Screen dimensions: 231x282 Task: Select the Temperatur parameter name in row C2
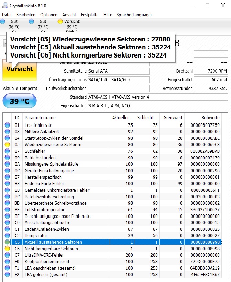click(x=36, y=235)
